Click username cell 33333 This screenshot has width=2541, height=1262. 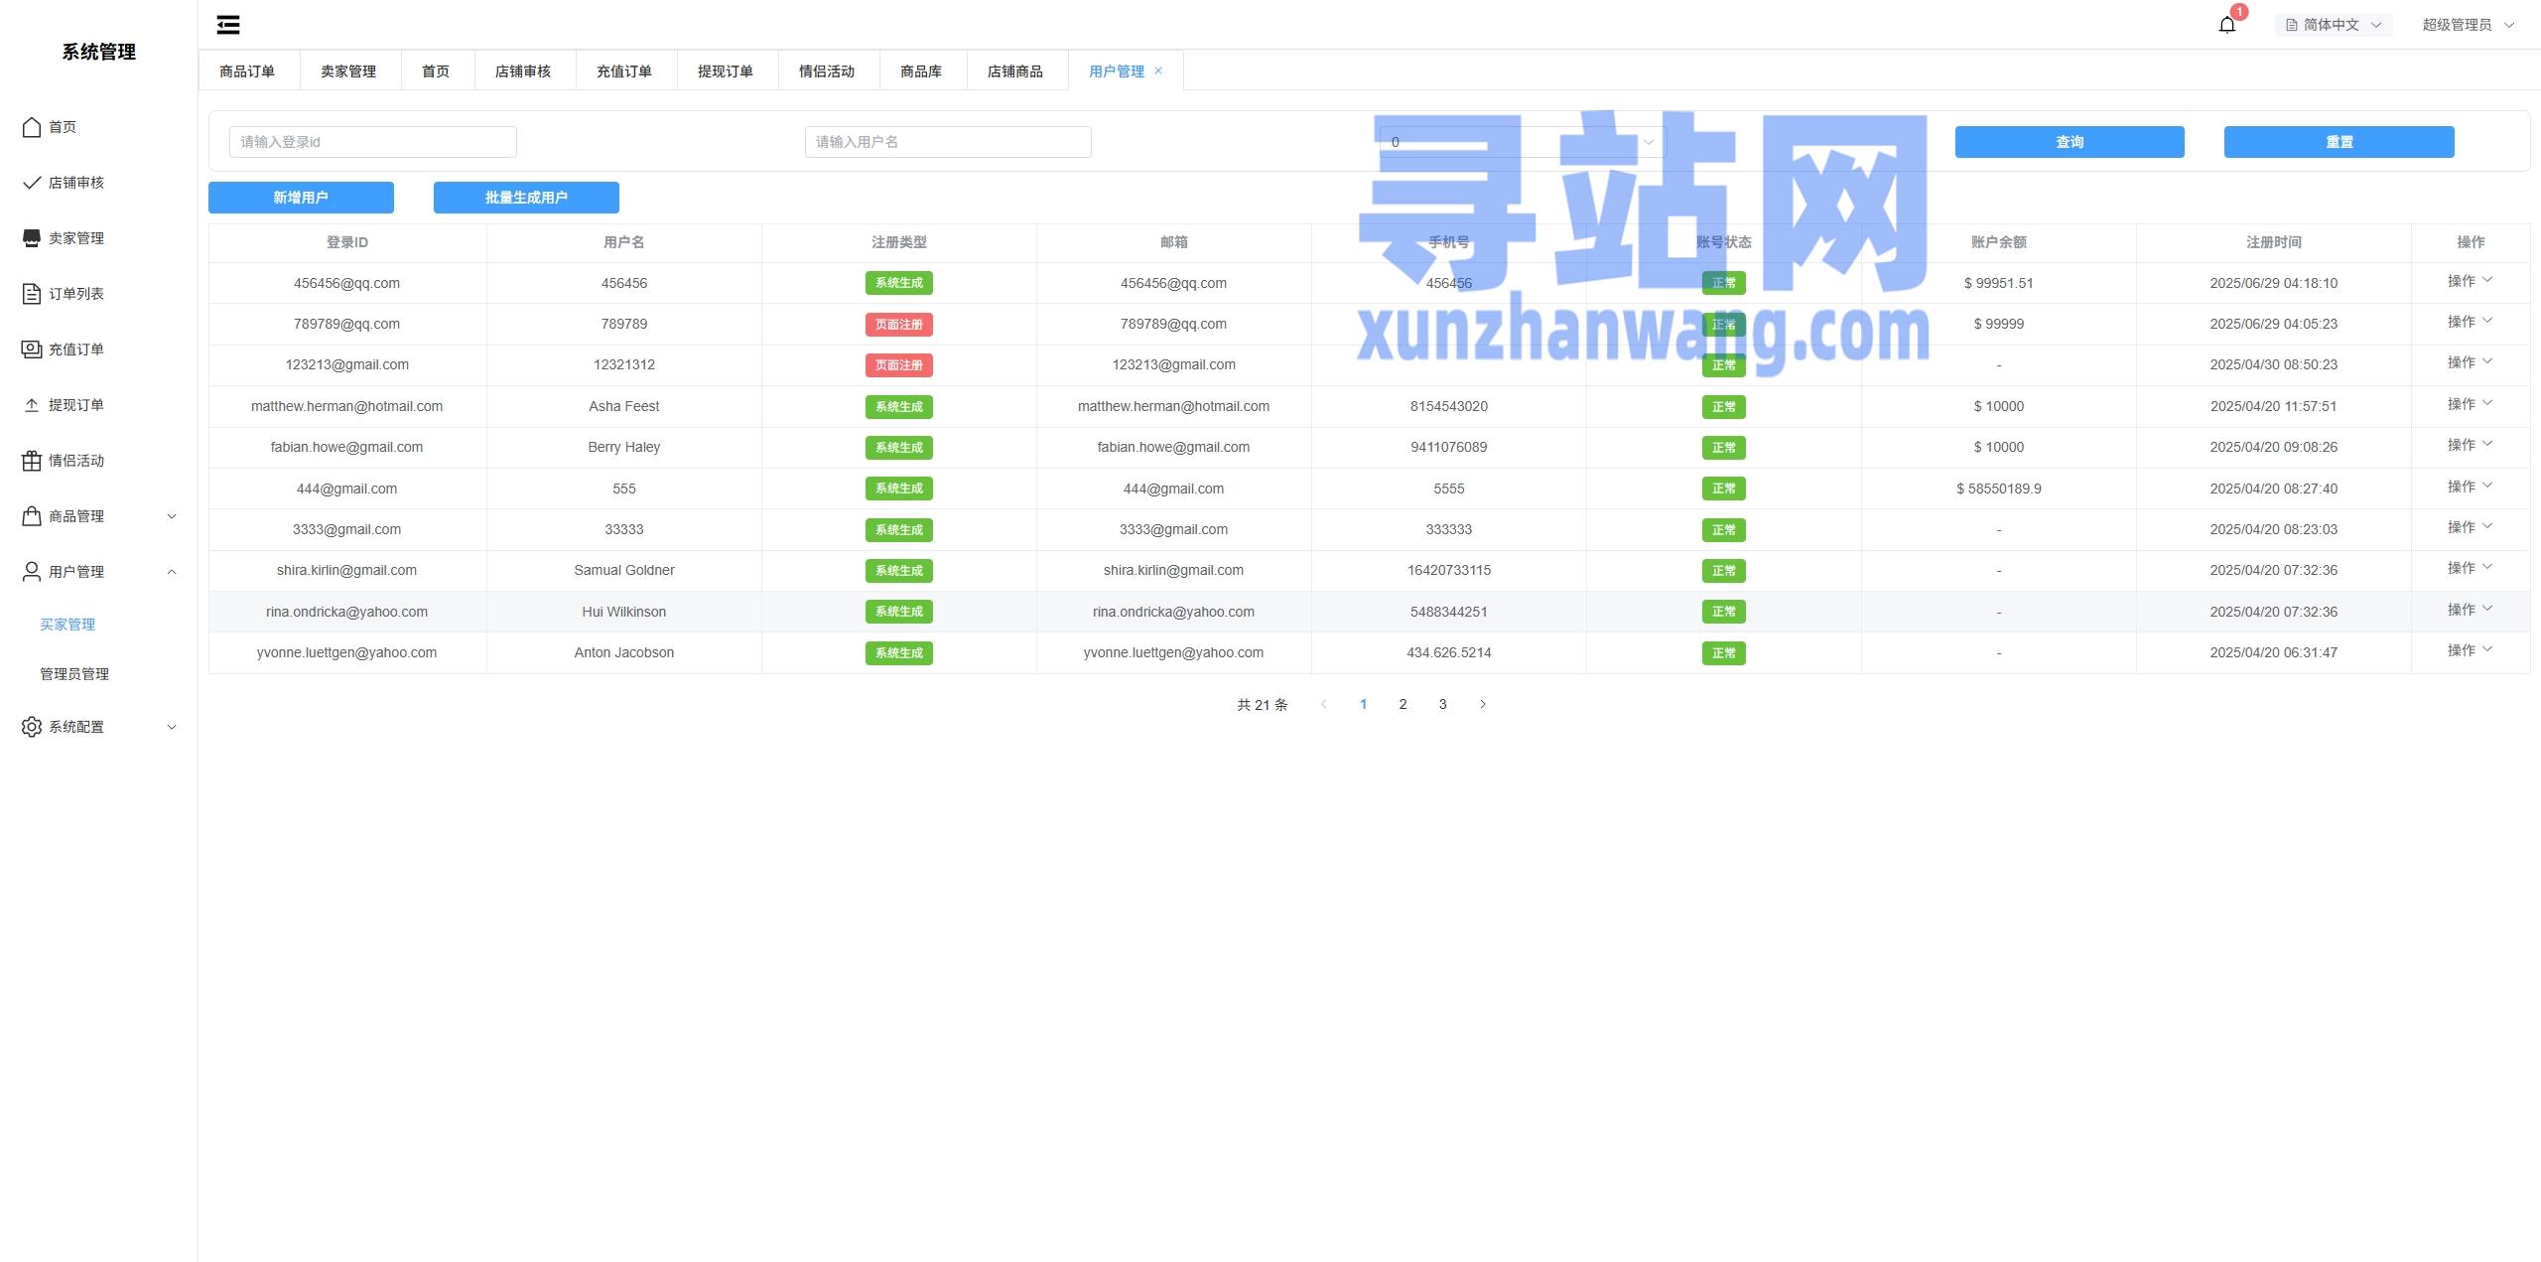click(x=624, y=529)
